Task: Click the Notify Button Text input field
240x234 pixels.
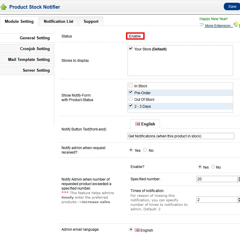Action: [x=181, y=136]
